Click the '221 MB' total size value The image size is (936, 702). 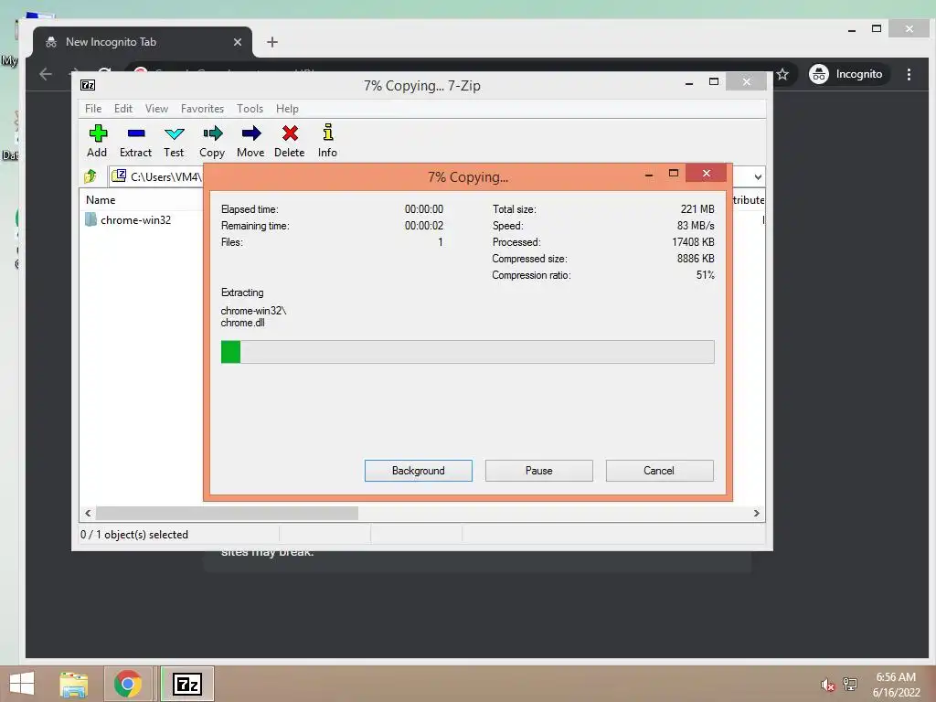(697, 209)
